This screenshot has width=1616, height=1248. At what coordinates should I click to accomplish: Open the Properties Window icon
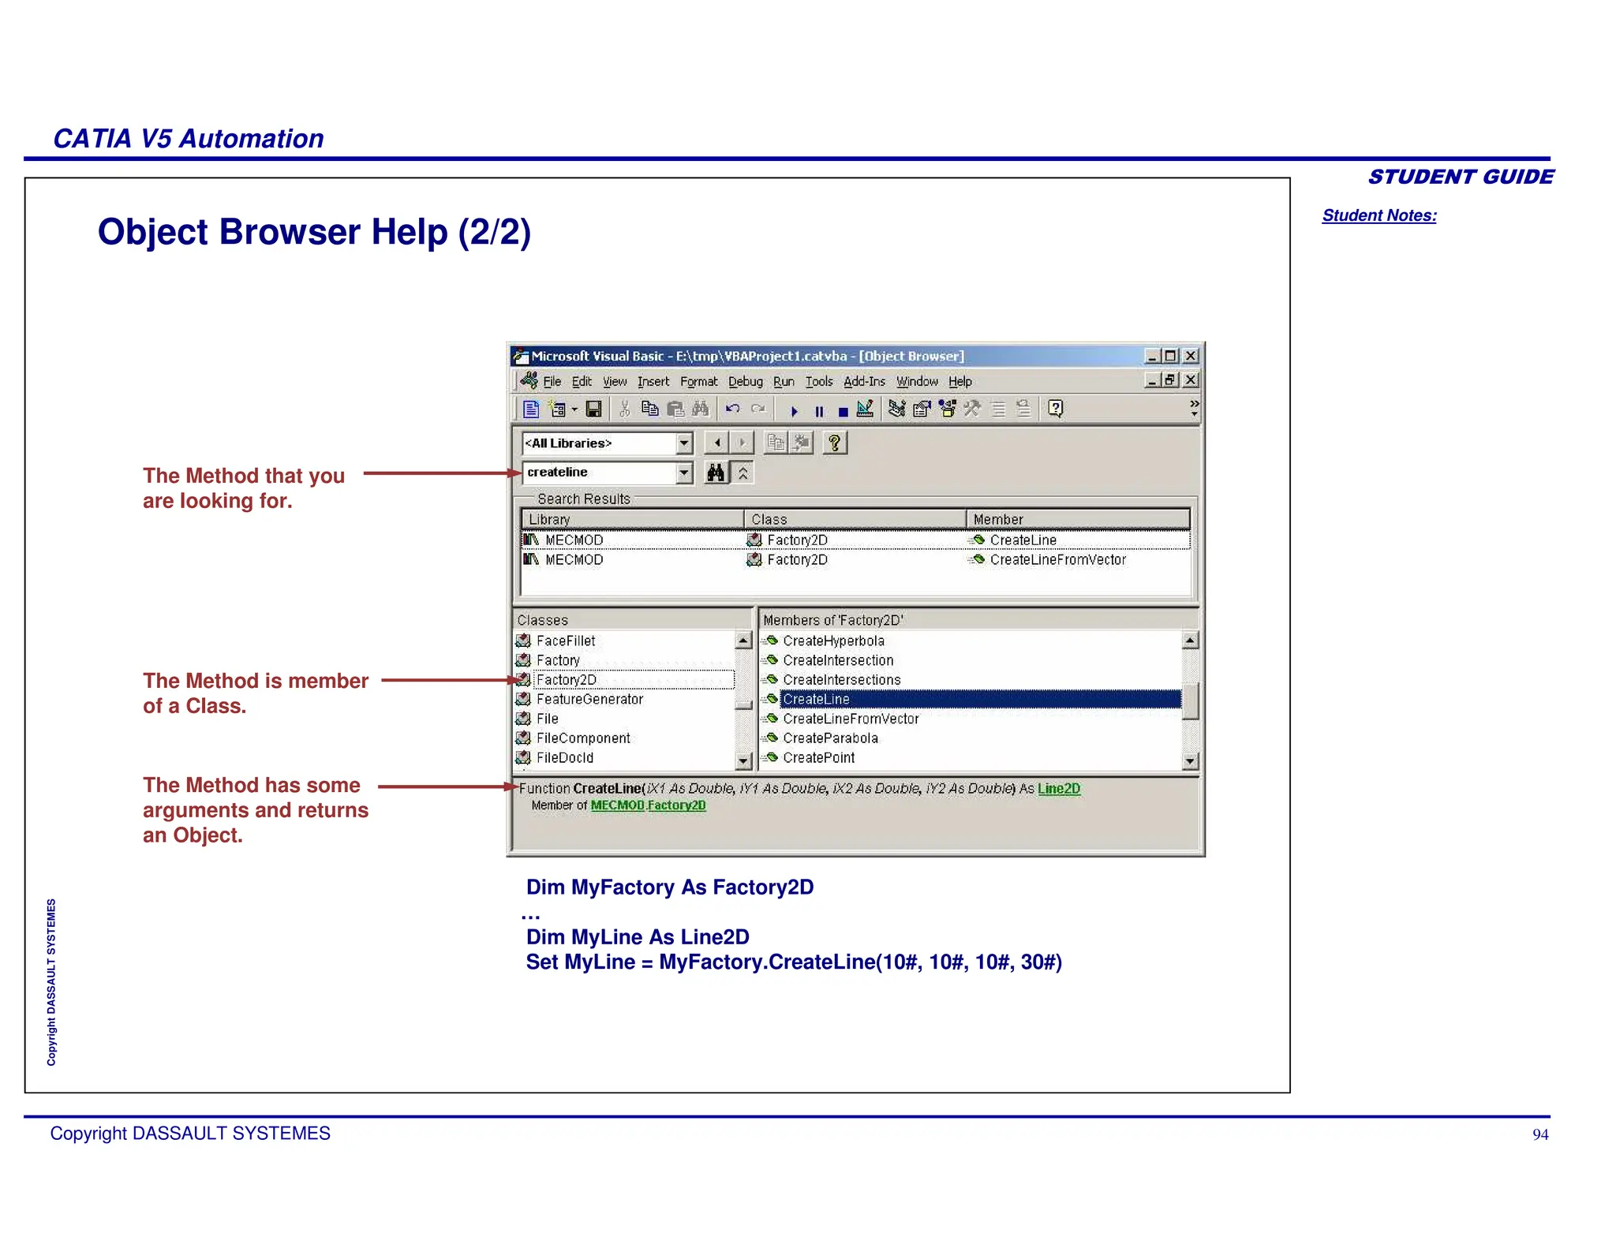coord(922,409)
